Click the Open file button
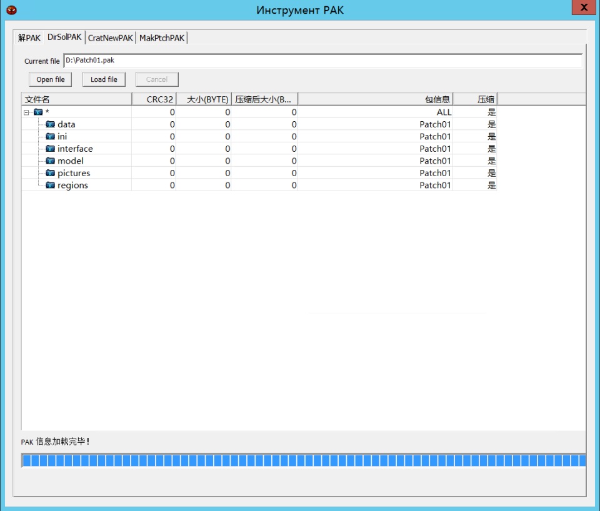This screenshot has width=600, height=511. [x=51, y=79]
